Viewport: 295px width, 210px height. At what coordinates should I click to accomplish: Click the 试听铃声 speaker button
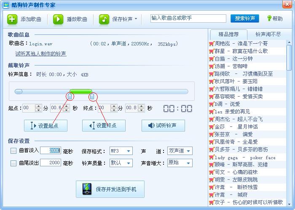pos(164,126)
